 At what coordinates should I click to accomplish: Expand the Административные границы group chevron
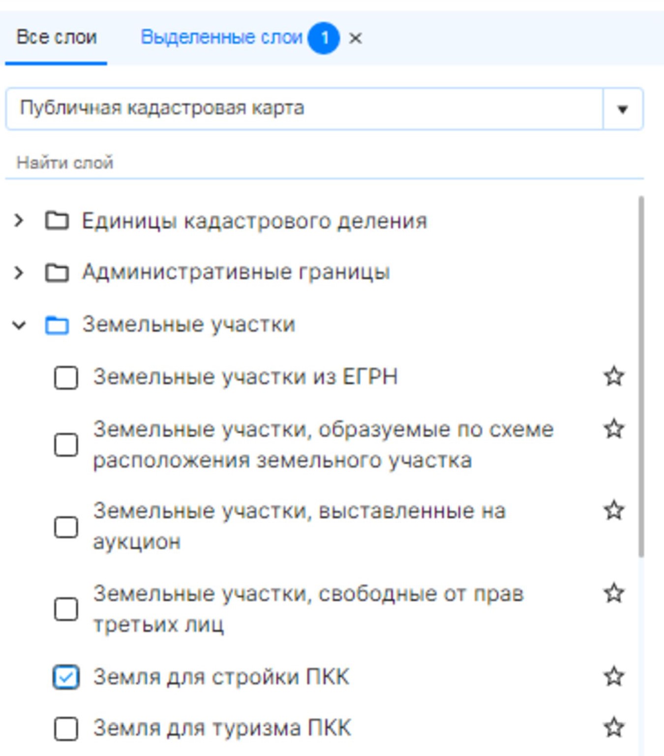19,272
